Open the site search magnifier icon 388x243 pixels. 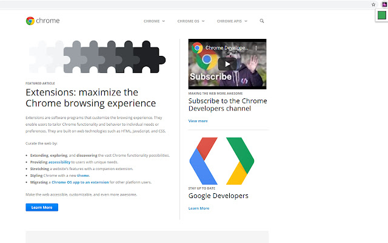click(x=262, y=21)
